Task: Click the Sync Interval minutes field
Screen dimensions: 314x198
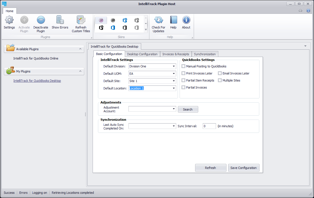Action: coord(209,126)
